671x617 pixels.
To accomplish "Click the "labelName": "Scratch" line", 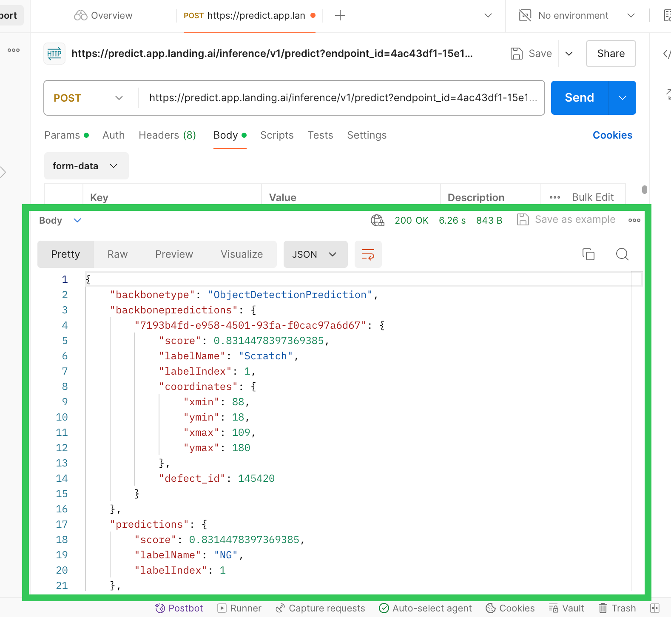I will pos(229,356).
